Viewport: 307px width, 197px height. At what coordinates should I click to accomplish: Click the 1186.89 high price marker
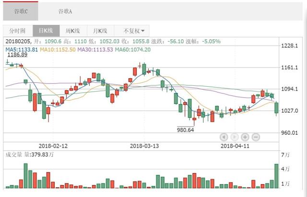17,55
